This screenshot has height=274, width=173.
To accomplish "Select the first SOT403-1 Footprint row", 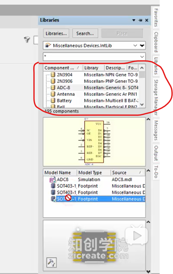I will point(94,186).
